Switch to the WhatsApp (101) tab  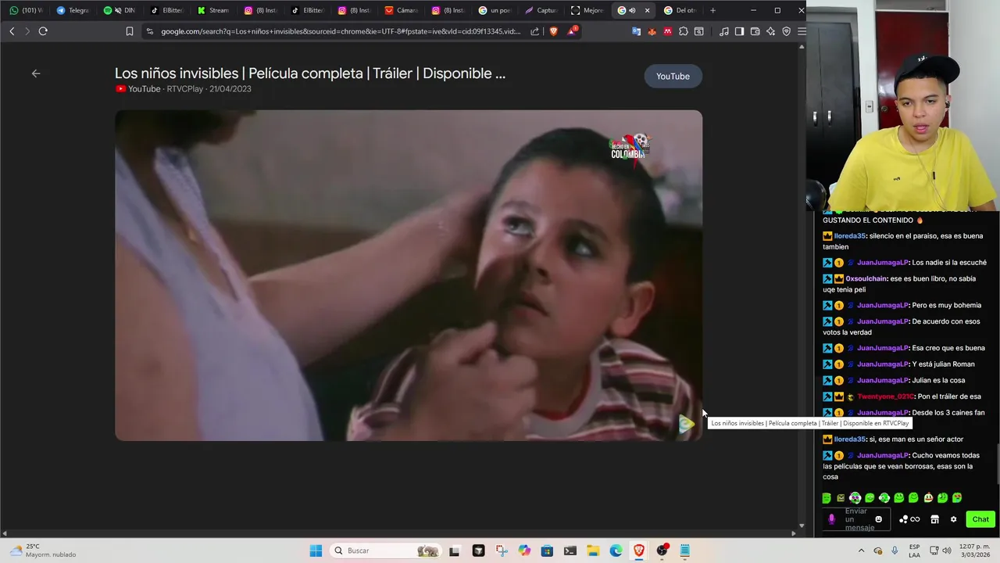(x=26, y=10)
